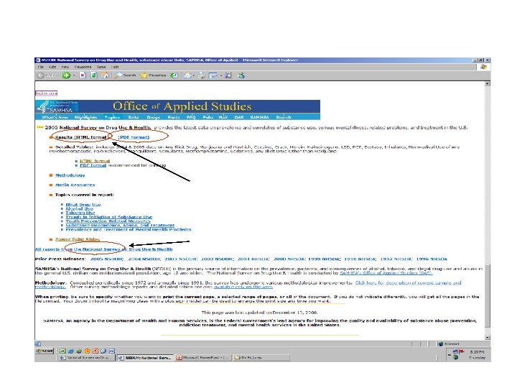
Task: Open the Favorites menu in menu bar
Action: point(83,67)
